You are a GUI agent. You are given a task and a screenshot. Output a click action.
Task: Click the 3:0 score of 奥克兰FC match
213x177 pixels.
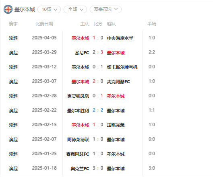click(98, 168)
